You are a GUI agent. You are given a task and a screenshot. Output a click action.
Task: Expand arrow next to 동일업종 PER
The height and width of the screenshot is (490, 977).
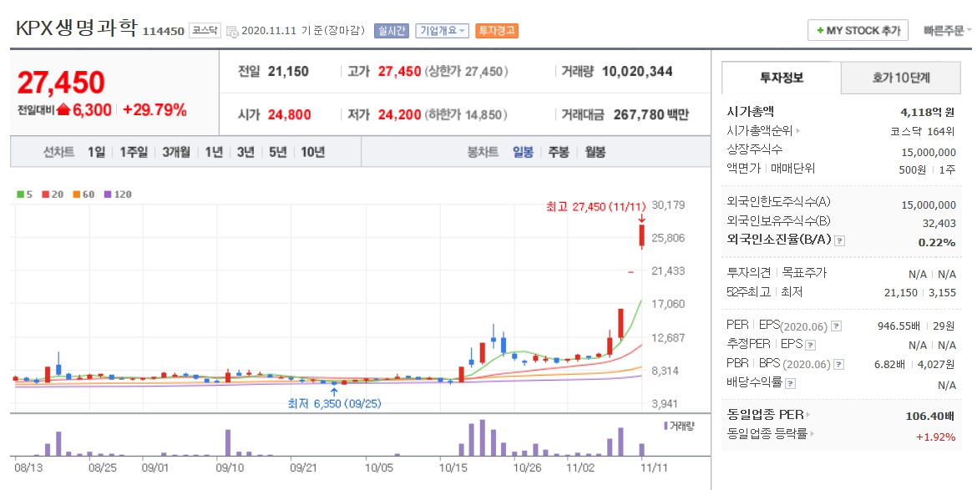pos(808,415)
